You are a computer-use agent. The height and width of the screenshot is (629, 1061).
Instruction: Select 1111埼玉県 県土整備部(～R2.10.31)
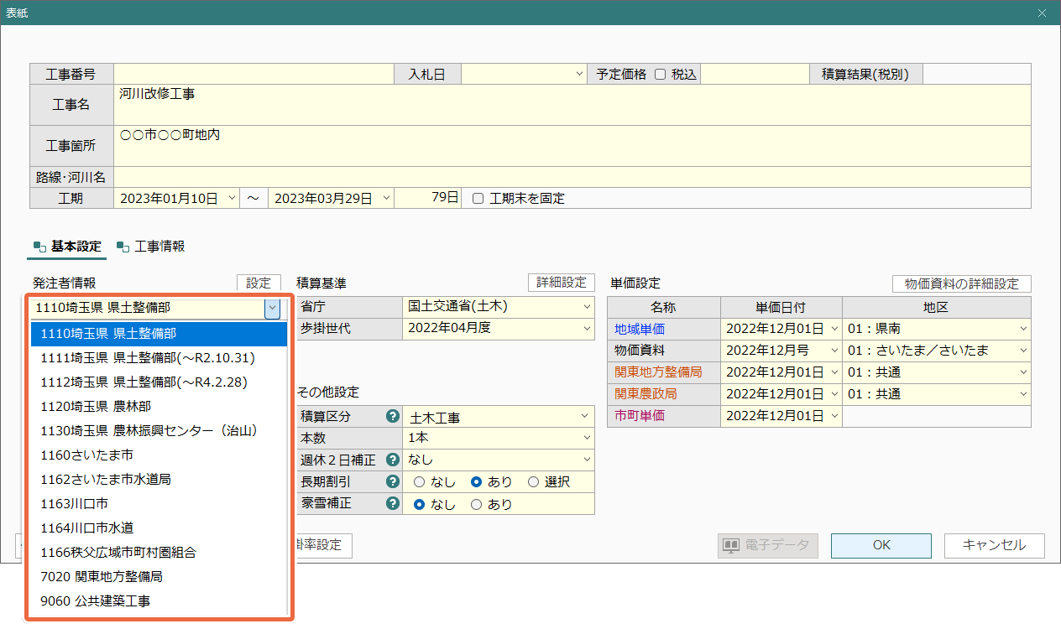point(159,358)
